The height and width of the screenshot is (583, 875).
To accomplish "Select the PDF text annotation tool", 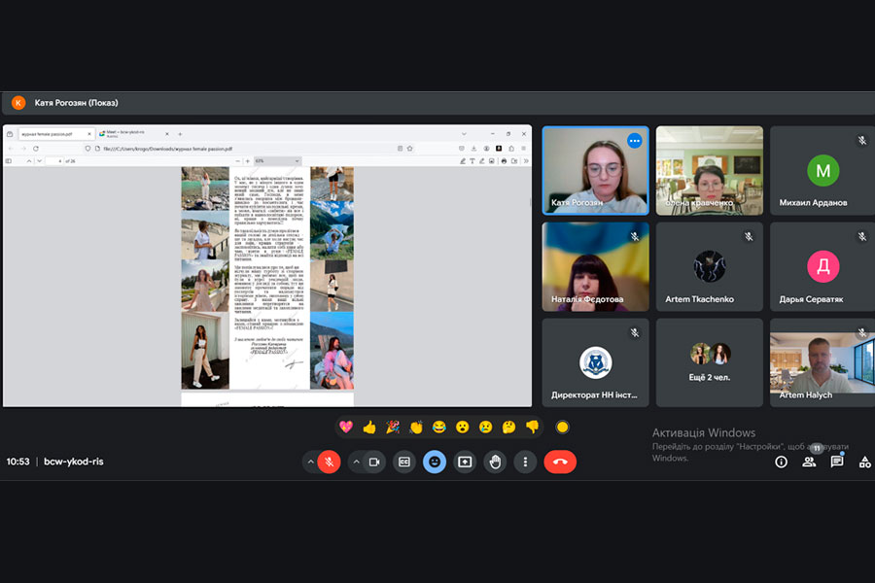I will click(472, 160).
